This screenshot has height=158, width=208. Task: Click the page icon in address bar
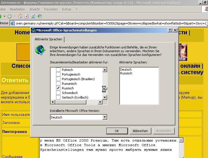pos(13,23)
